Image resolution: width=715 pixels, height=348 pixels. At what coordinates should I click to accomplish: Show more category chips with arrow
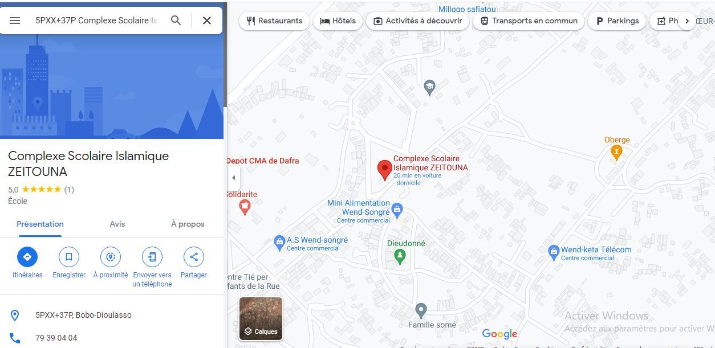click(x=687, y=21)
